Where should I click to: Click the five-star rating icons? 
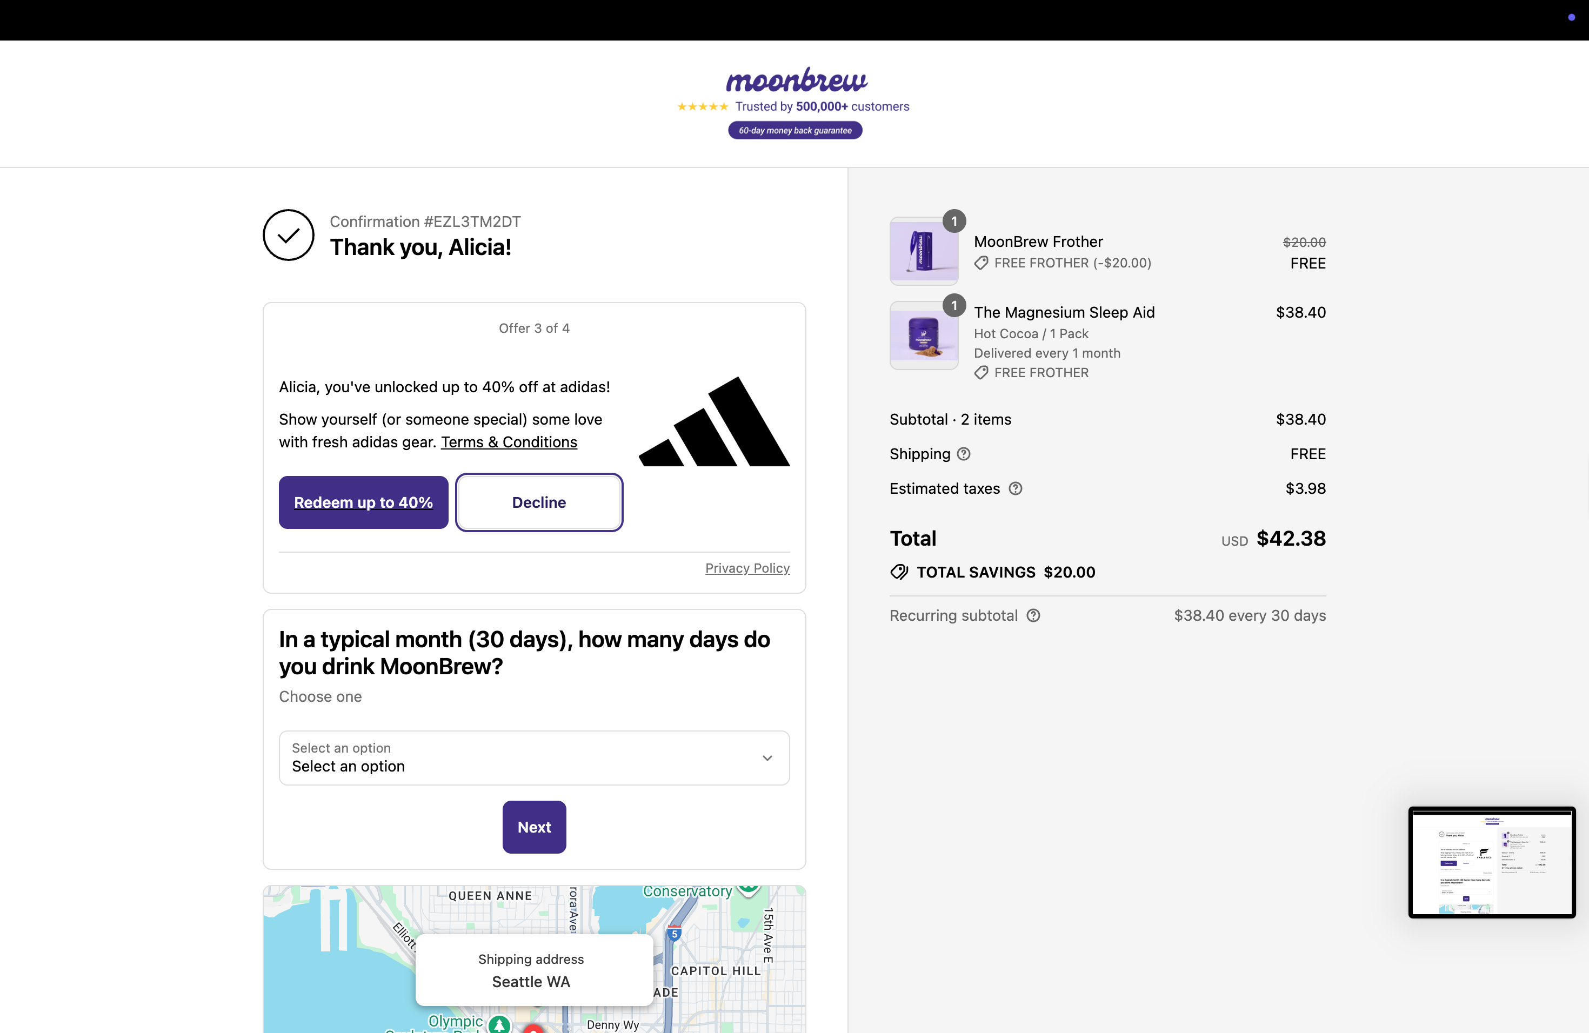pos(703,107)
